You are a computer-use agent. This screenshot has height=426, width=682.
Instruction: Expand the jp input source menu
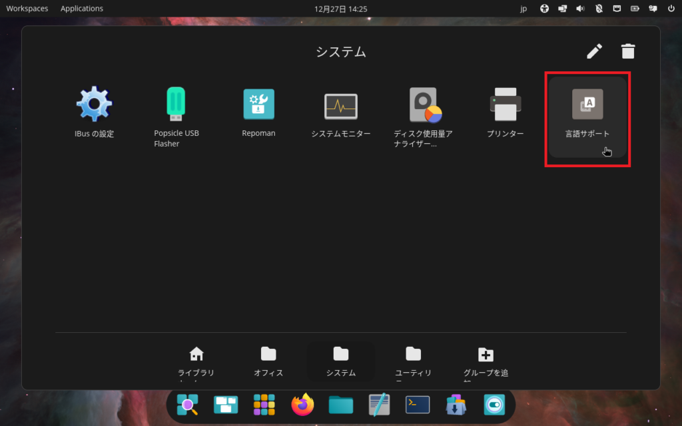(523, 9)
